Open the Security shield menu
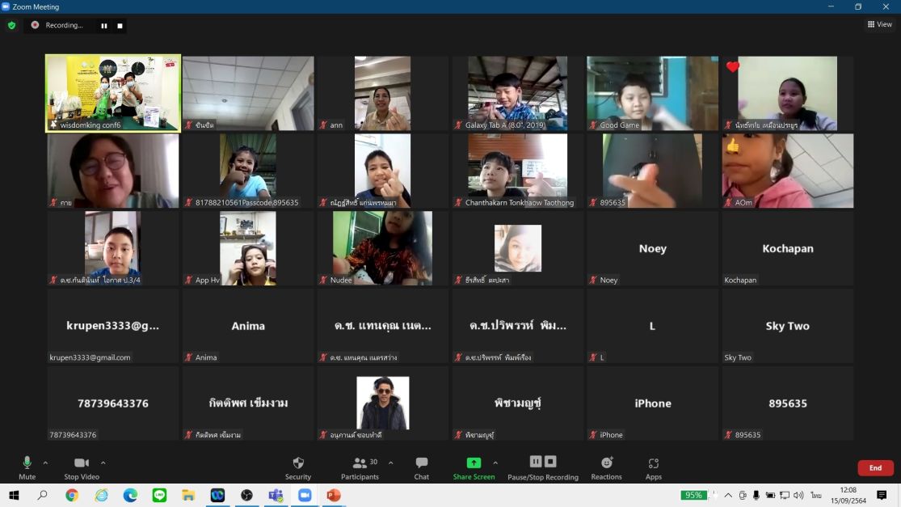The width and height of the screenshot is (901, 507). 297,468
